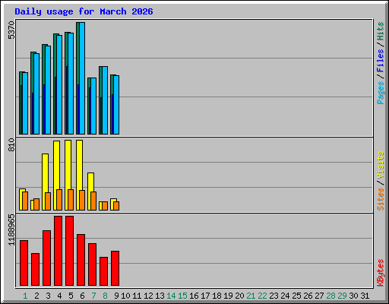Click green day label 28
Screen dimensions: 389x304
pos(330,296)
